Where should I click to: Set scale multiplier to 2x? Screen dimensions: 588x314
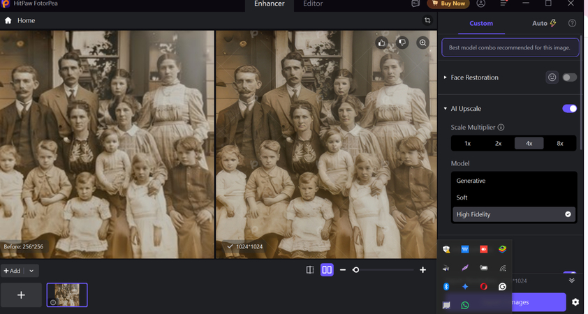coord(498,144)
